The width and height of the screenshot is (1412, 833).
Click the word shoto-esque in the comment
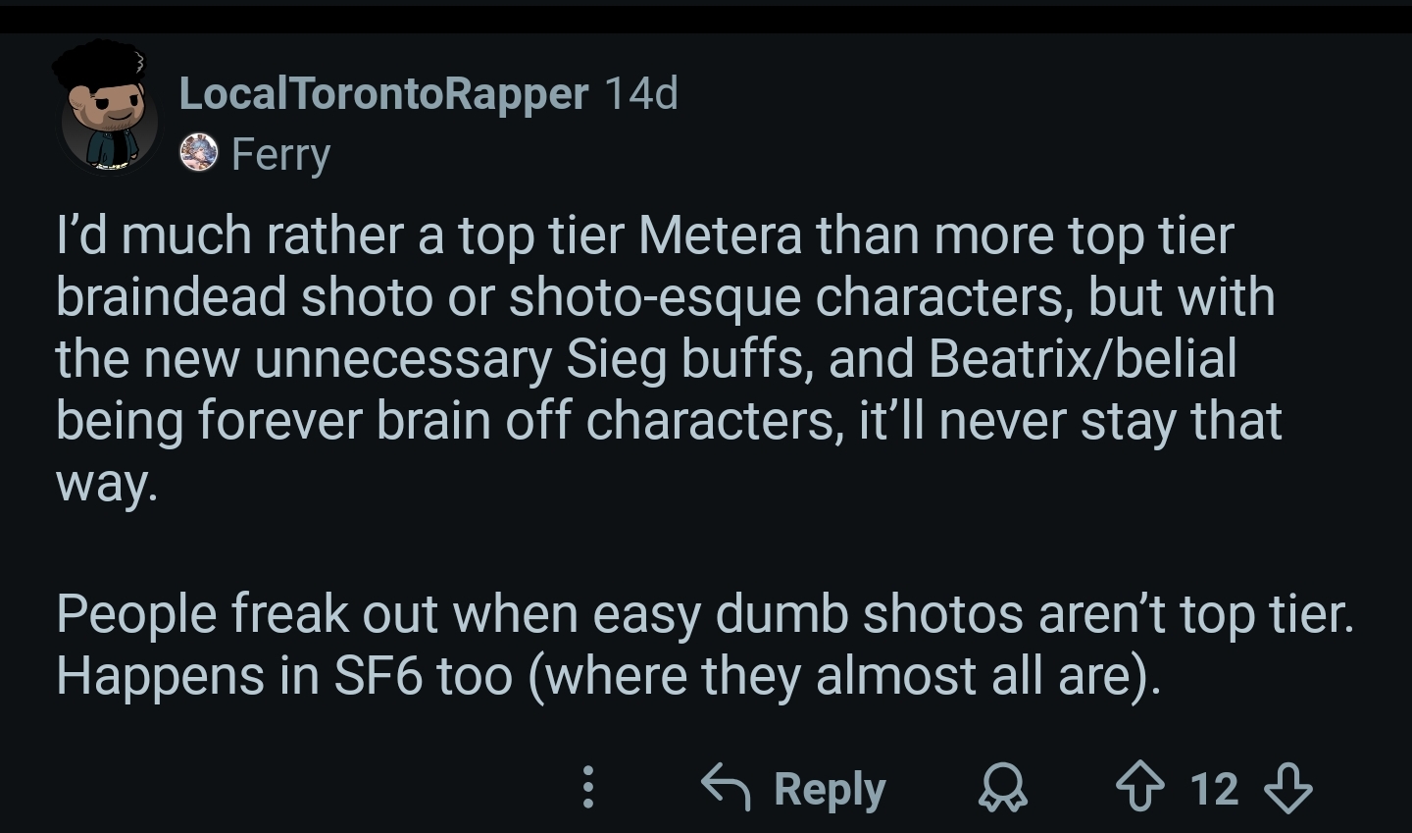point(654,298)
